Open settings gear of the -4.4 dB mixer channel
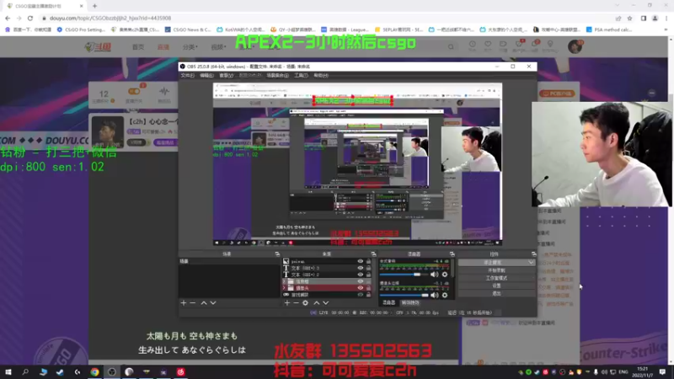The height and width of the screenshot is (379, 674). click(445, 275)
